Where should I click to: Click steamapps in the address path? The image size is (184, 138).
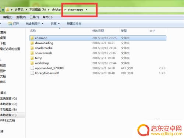point(75,10)
